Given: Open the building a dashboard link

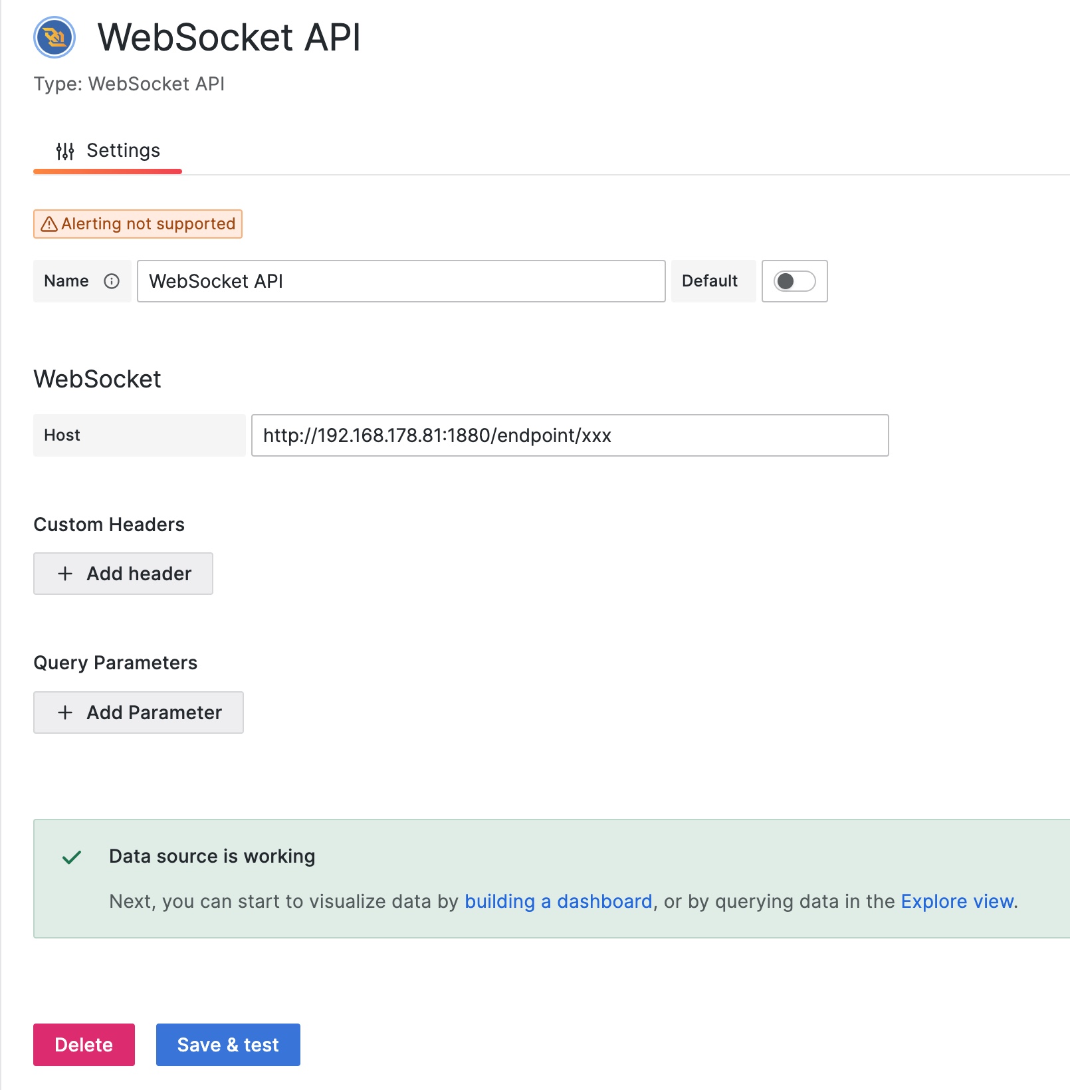Looking at the screenshot, I should pyautogui.click(x=559, y=902).
